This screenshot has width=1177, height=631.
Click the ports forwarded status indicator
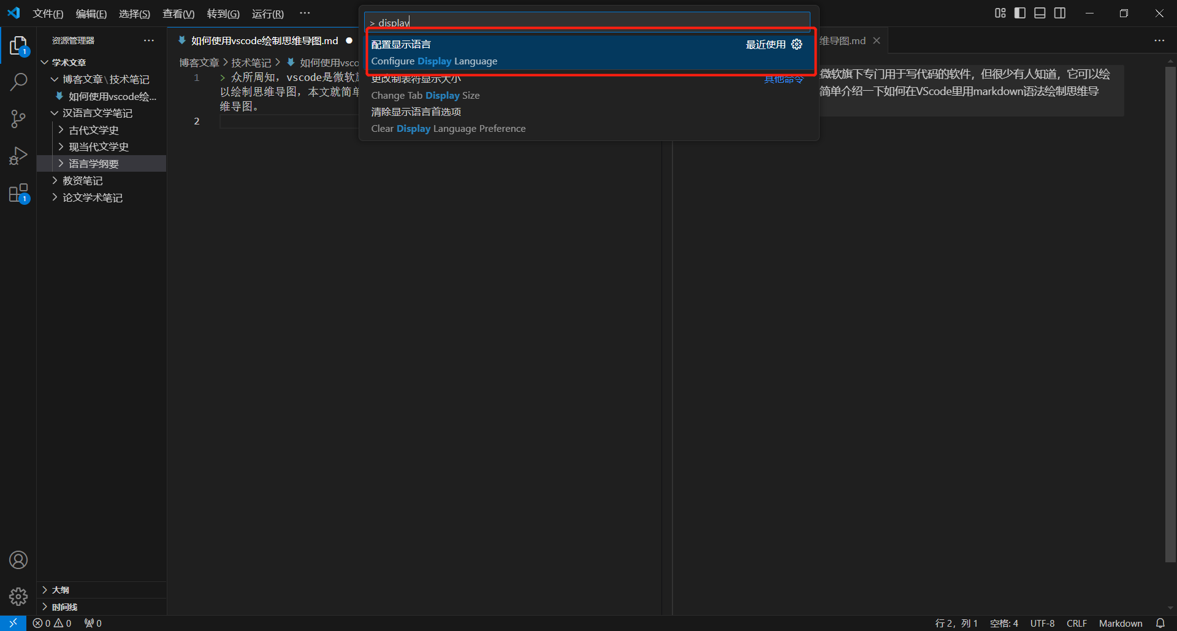(x=93, y=623)
